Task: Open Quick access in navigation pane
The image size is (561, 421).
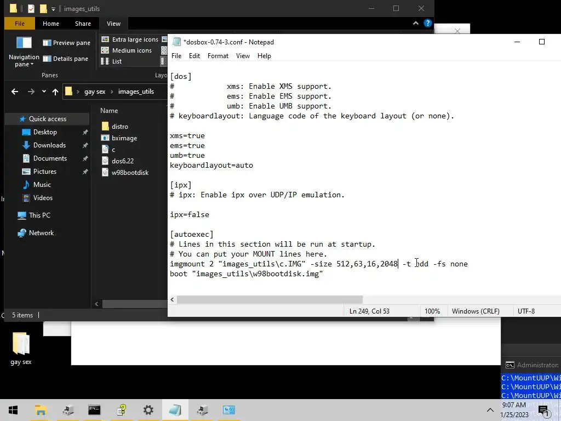Action: [x=47, y=119]
